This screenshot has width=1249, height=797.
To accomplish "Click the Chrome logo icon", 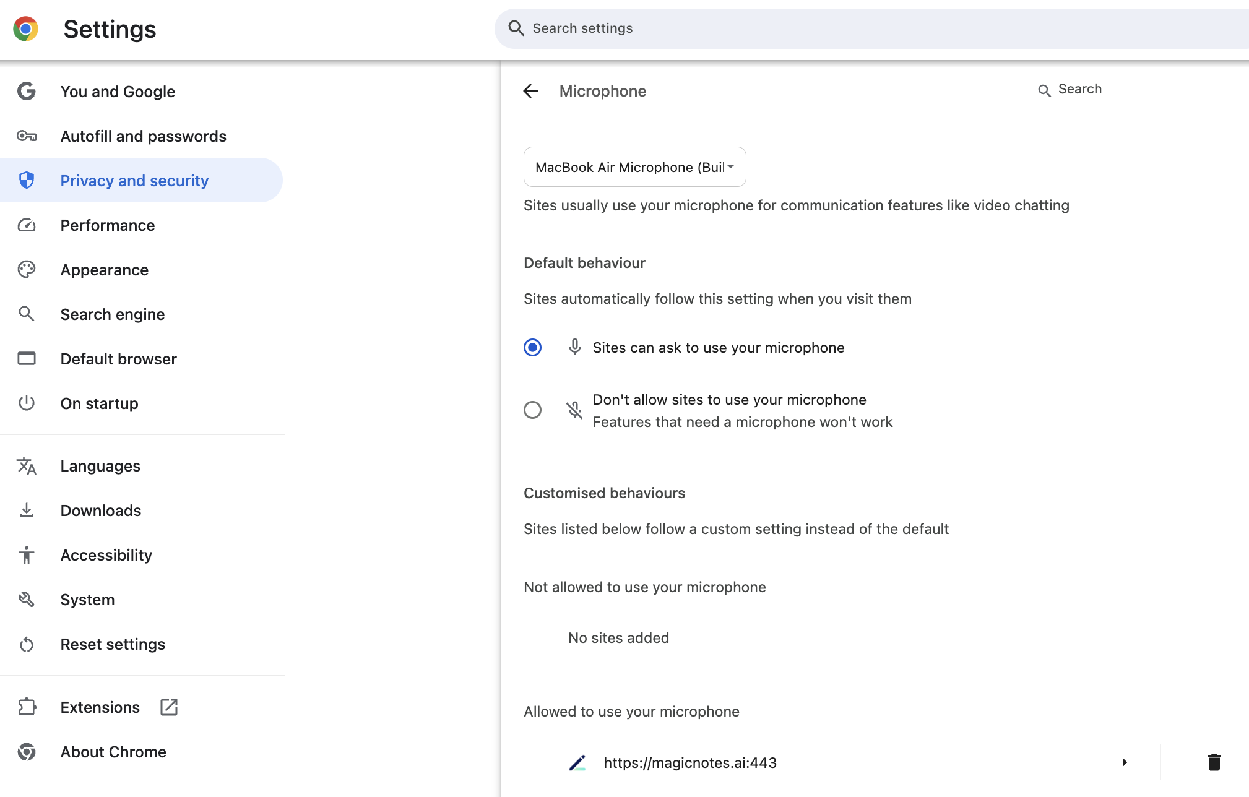I will [25, 29].
